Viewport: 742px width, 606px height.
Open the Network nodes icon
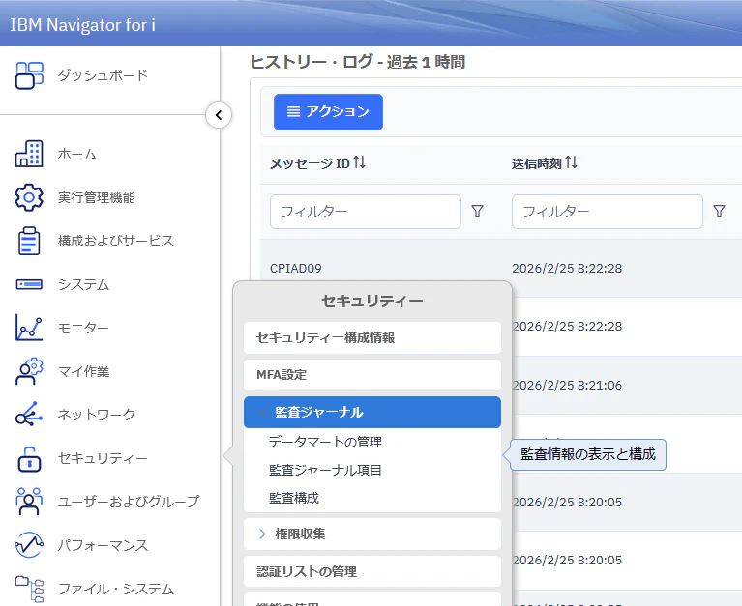point(29,414)
